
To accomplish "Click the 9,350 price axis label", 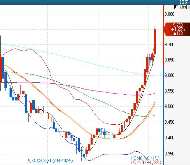I will pyautogui.click(x=170, y=154).
